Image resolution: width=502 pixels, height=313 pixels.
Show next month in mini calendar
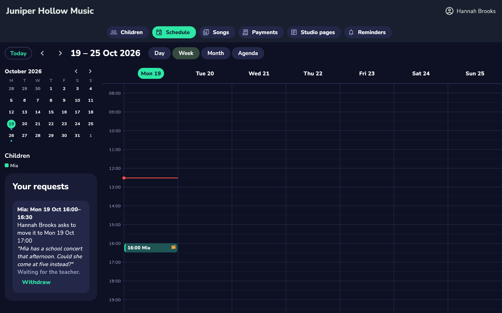coord(90,71)
